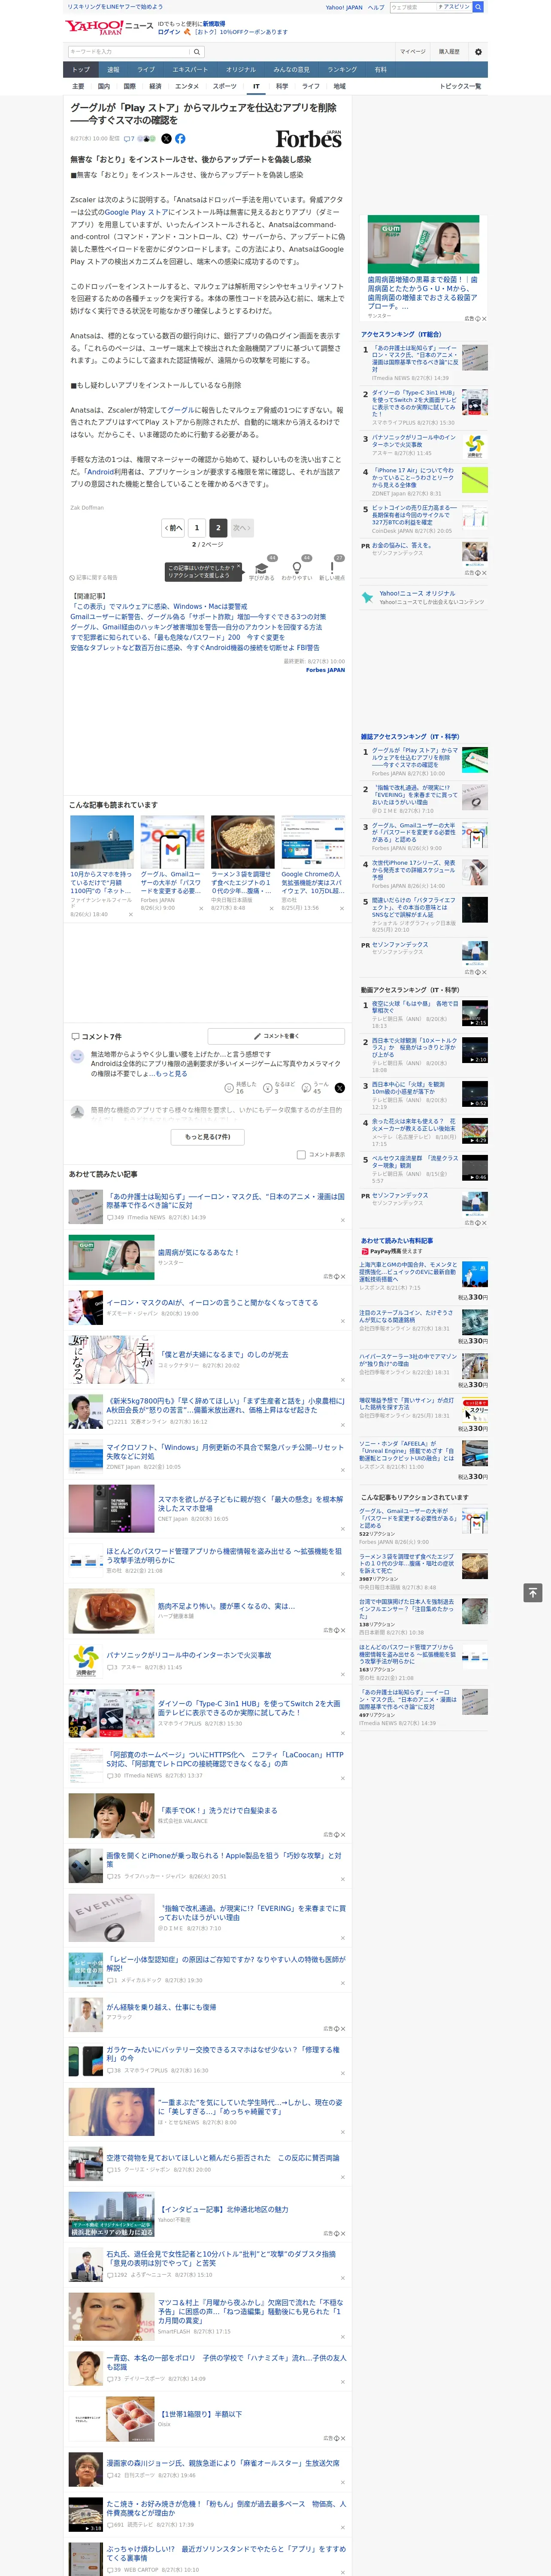Click the Forbes JAPAN credit link below article

pyautogui.click(x=325, y=670)
